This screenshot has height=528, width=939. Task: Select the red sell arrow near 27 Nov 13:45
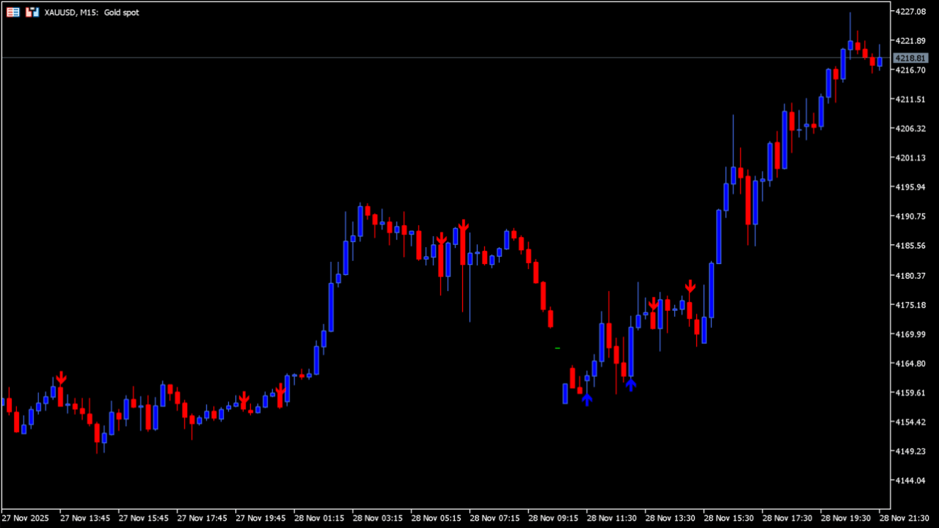(62, 377)
